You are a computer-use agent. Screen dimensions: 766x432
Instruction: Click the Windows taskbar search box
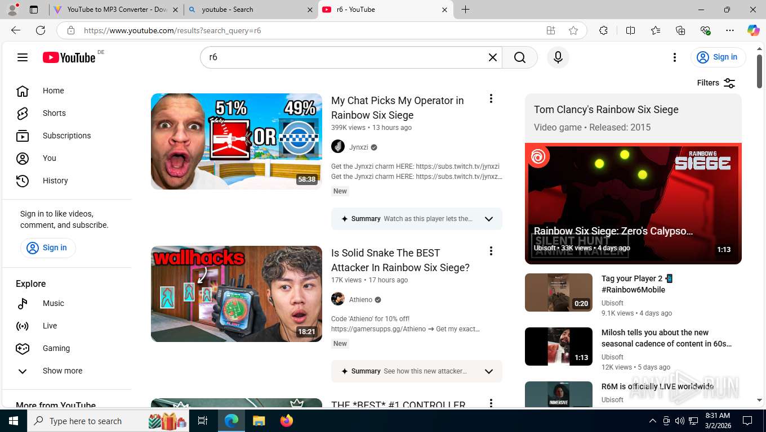pos(109,421)
